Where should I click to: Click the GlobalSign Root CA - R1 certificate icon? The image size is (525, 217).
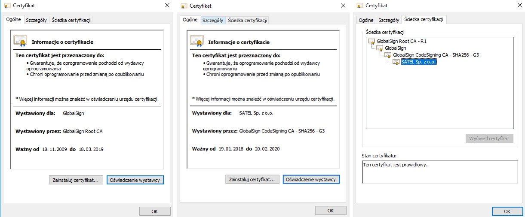(x=372, y=41)
